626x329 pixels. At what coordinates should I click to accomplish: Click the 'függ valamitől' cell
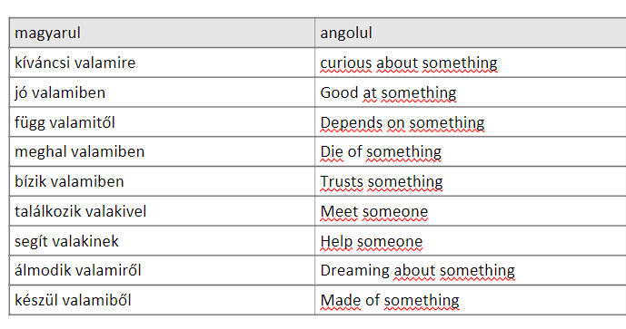pyautogui.click(x=162, y=122)
